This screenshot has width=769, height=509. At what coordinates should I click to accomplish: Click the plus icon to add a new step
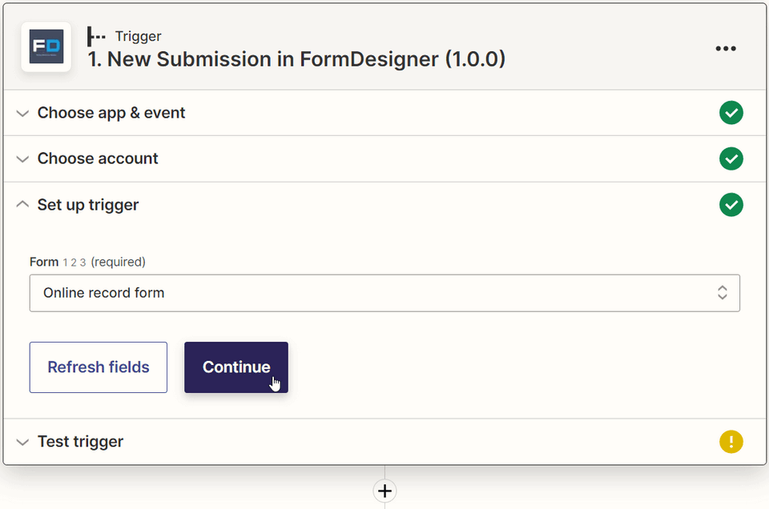[384, 491]
